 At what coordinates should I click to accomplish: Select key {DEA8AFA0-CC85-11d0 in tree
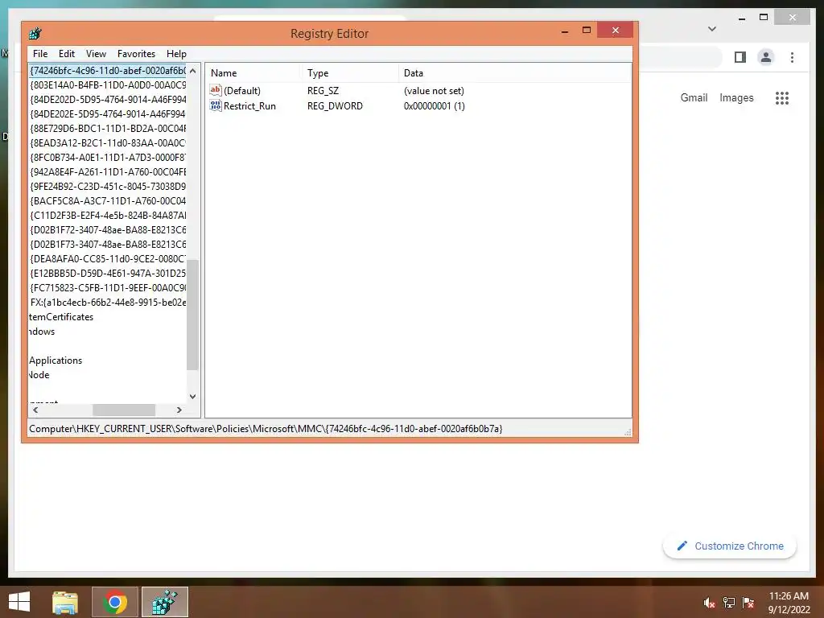tap(108, 258)
